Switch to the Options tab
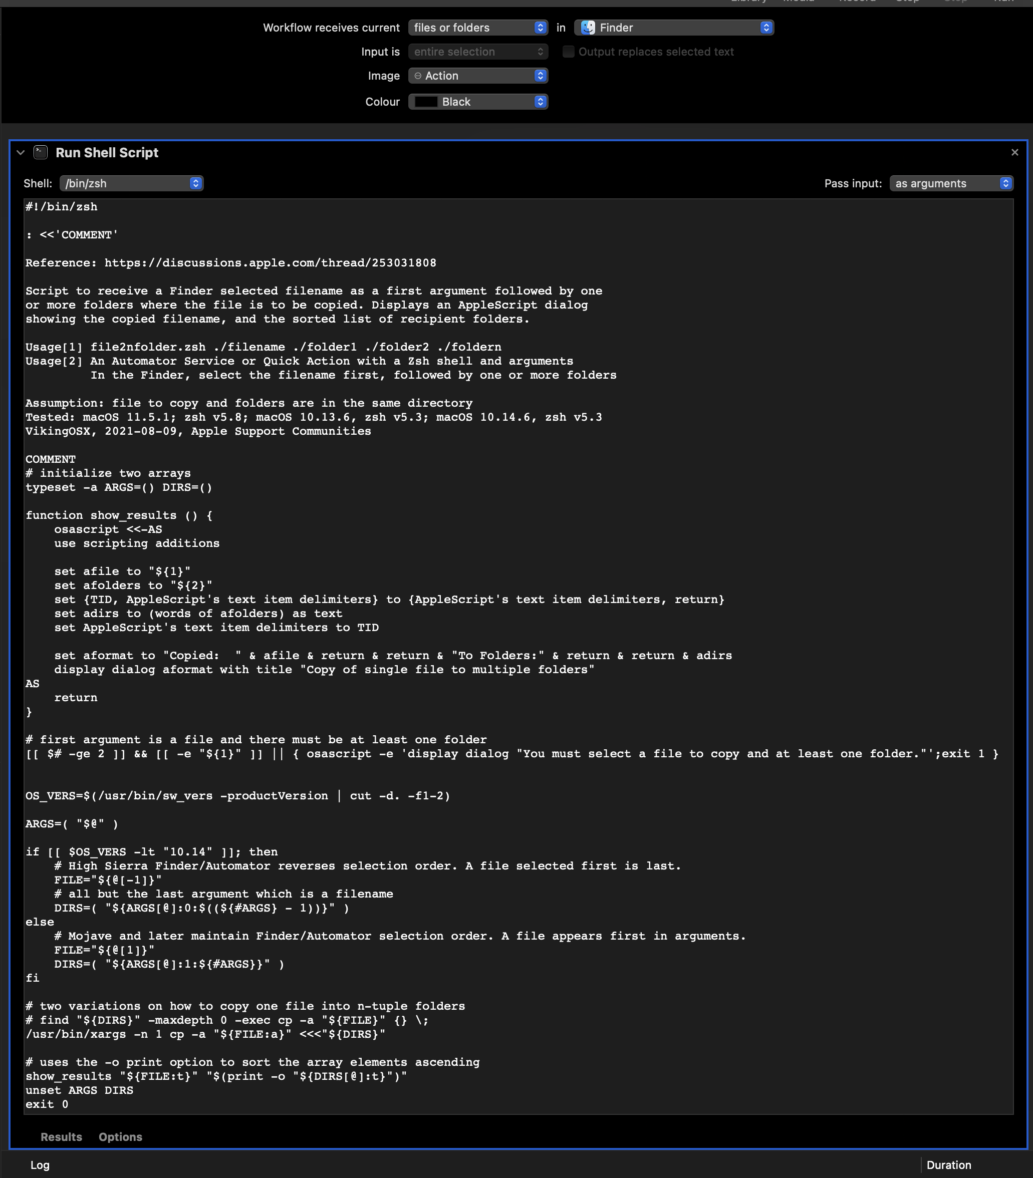The height and width of the screenshot is (1178, 1033). coord(120,1136)
